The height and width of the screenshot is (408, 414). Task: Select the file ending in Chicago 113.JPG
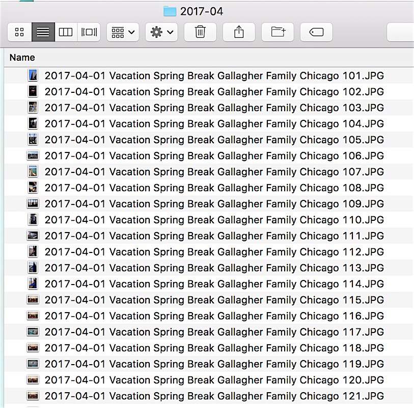[209, 268]
